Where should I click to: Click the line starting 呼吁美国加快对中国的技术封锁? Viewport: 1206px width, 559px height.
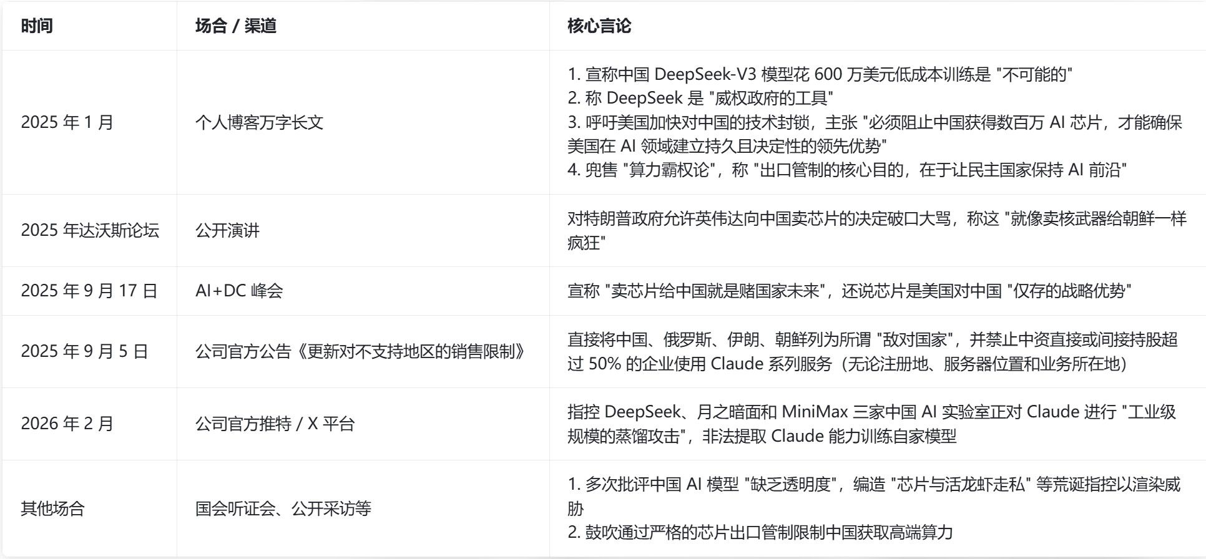tap(875, 134)
